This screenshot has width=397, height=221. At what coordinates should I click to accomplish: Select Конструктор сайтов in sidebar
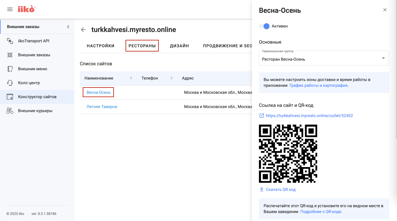click(x=37, y=97)
